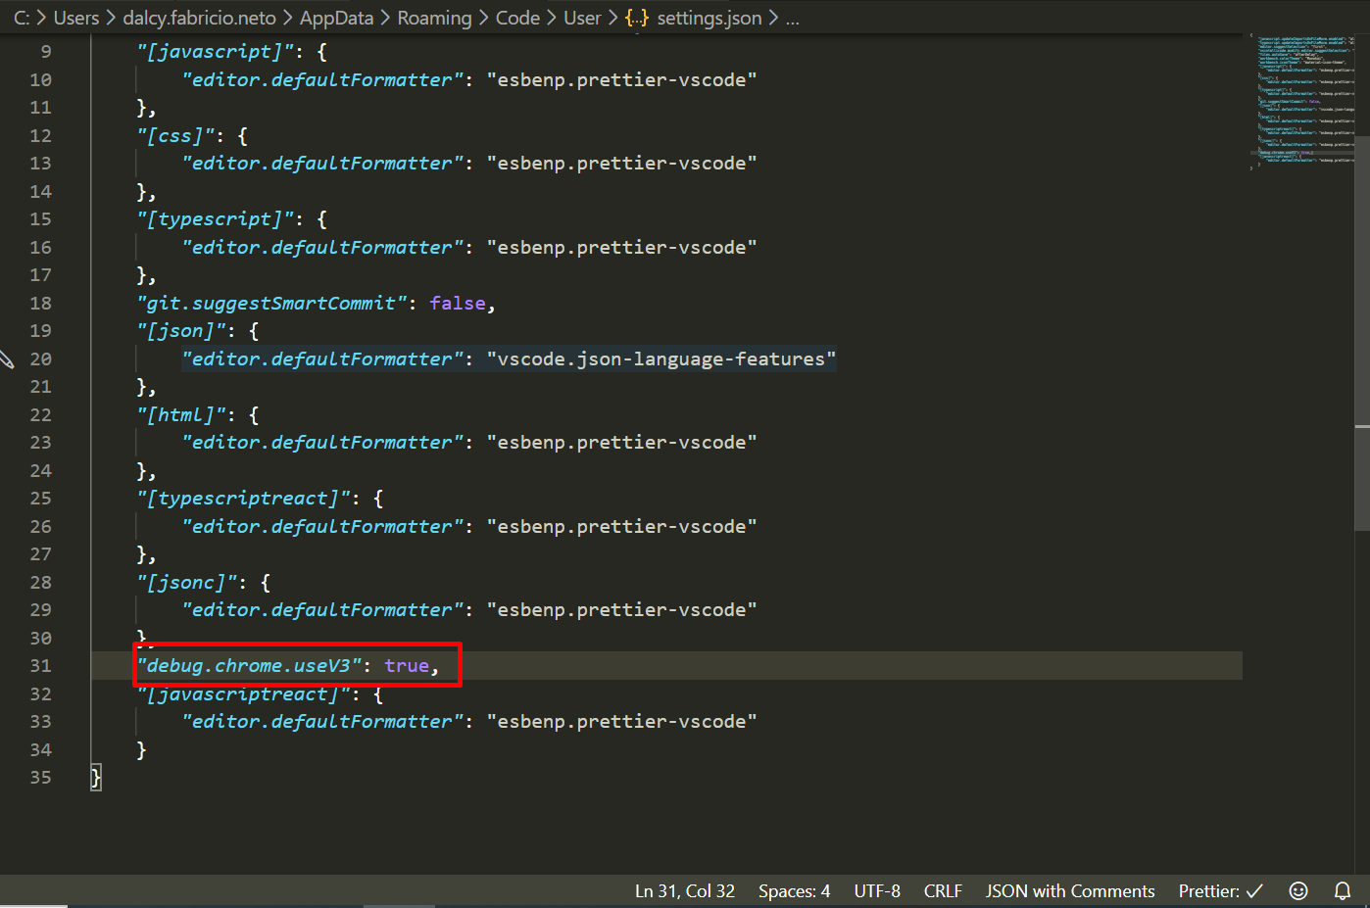Expand the trailing ellipsis in the breadcrumb
Screen dimensions: 1370x908
(792, 18)
